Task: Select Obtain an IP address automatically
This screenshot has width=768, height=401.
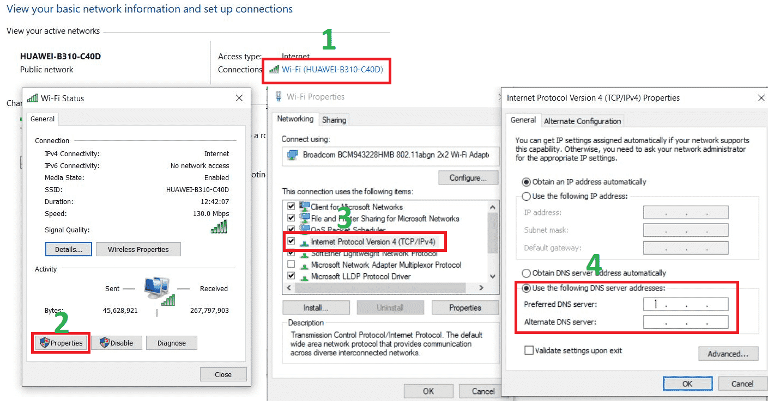Action: 527,182
